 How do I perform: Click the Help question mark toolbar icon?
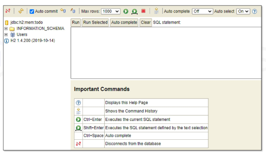tap(254, 11)
